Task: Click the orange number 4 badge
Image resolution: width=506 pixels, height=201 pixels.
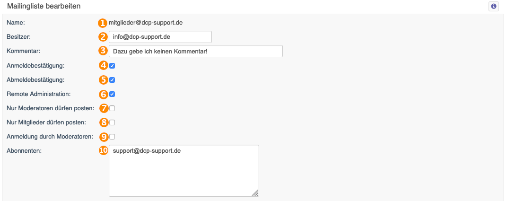Action: click(103, 66)
